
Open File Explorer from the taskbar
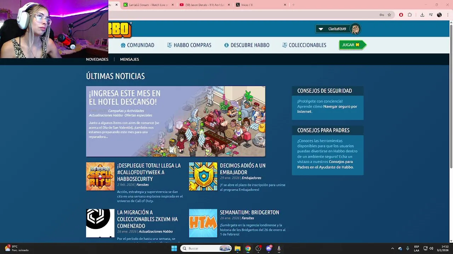237,248
